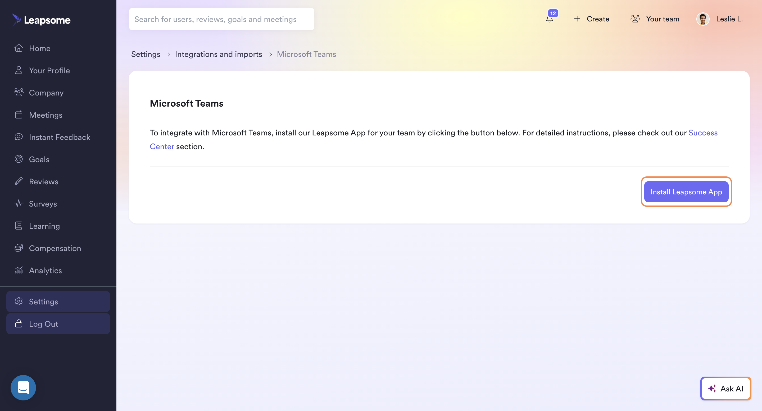Click the Home house icon
The image size is (762, 411).
[19, 48]
